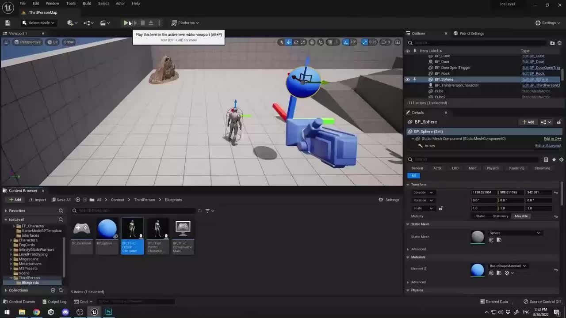Toggle grid snapping in the viewport

330,42
